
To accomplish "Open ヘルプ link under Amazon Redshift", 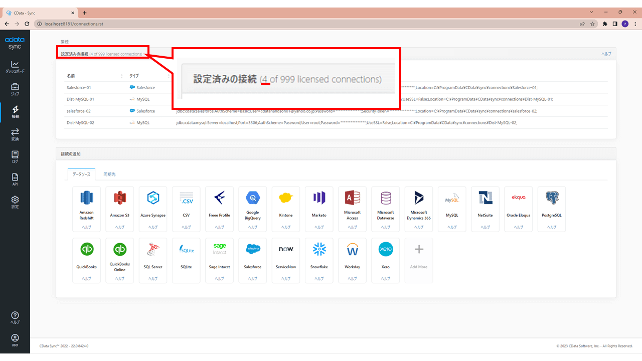I will pyautogui.click(x=86, y=227).
